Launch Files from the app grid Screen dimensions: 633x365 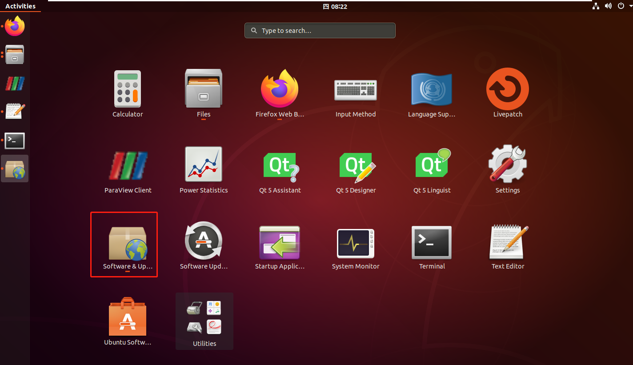(x=204, y=94)
